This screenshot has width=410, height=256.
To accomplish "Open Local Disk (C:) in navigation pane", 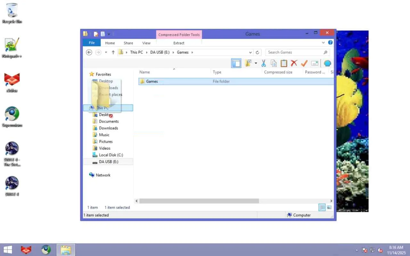I will tap(111, 155).
